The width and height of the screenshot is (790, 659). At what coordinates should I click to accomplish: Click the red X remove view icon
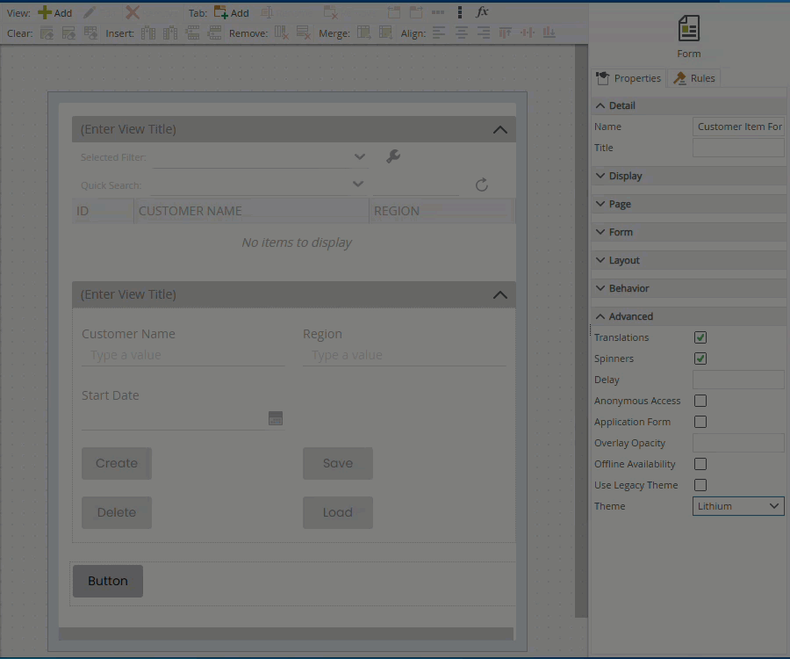pos(133,12)
